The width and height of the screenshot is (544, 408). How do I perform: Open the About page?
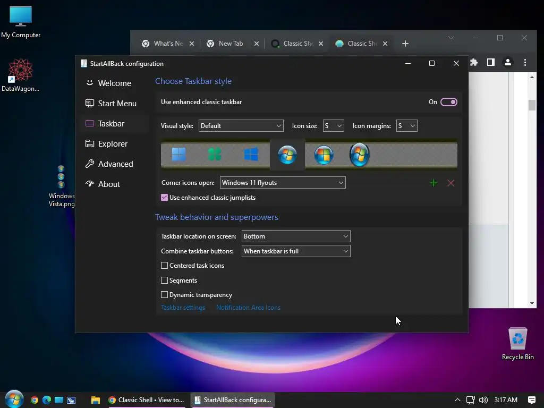click(114, 184)
